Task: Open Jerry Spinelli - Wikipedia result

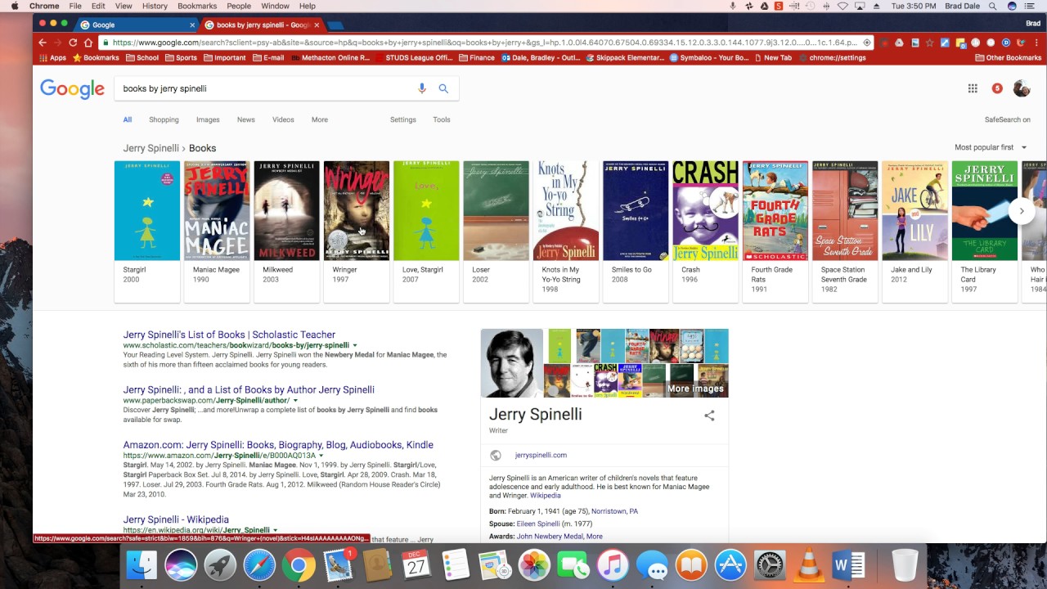Action: coord(176,519)
